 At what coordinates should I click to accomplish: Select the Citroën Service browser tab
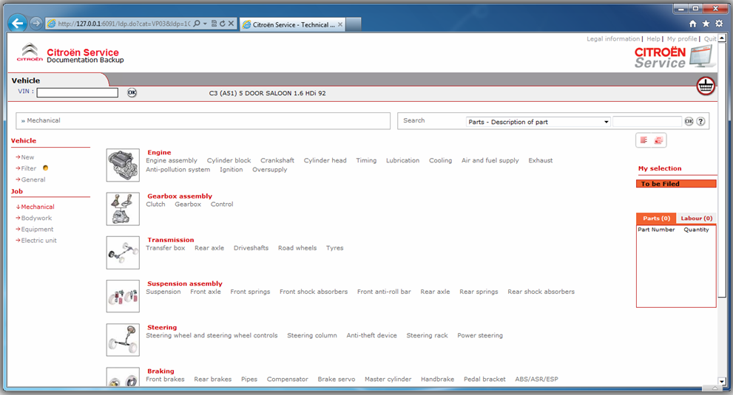(x=293, y=25)
